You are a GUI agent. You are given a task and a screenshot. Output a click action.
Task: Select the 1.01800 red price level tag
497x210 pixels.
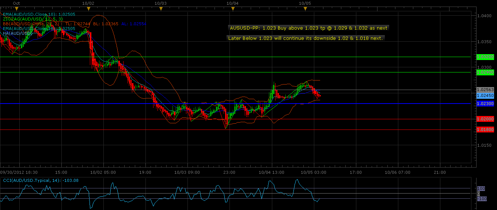click(486, 130)
